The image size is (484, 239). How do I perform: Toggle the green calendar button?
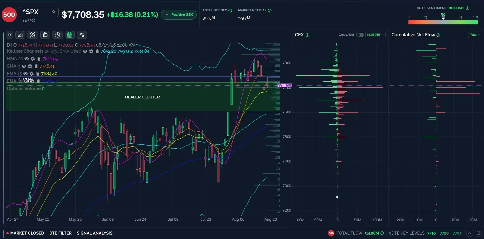click(70, 35)
